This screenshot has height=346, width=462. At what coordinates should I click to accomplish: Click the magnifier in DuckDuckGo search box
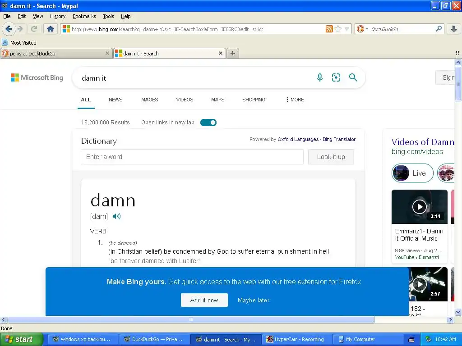[x=439, y=28]
